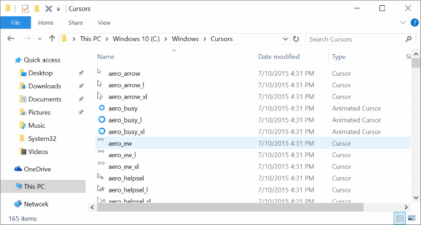This screenshot has height=225, width=421.
Task: Expand the ribbon with chevron arrow
Action: pos(403,23)
